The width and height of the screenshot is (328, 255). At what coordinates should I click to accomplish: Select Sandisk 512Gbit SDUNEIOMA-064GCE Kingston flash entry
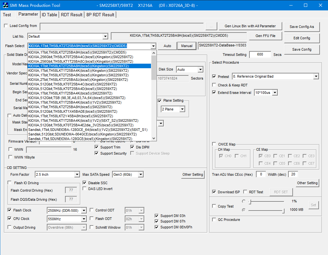(x=82, y=134)
